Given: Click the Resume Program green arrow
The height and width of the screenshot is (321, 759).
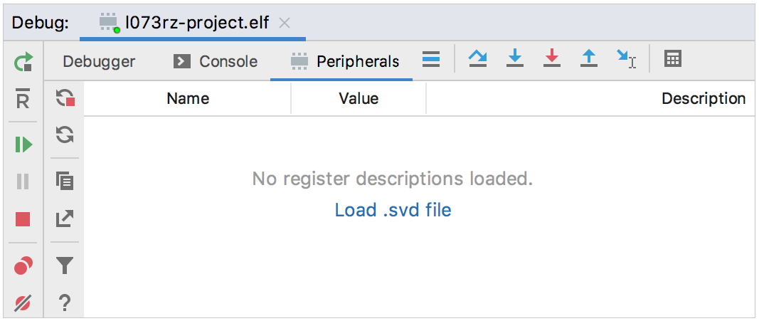Looking at the screenshot, I should 23,144.
